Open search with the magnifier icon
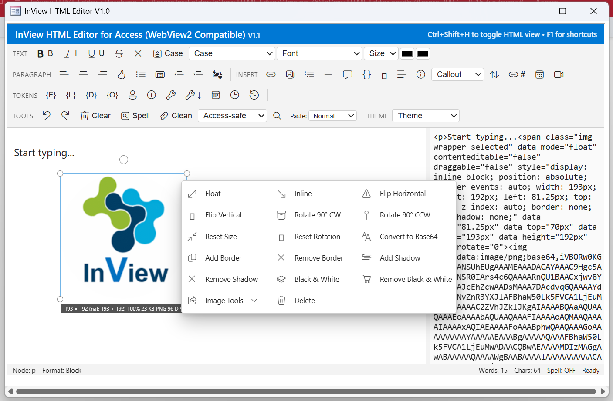613x401 pixels. pos(277,116)
